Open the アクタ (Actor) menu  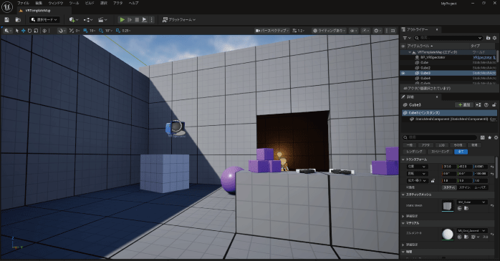tap(118, 3)
